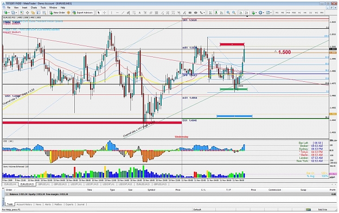
Task: Select the crosshair tool
Action: coord(105,12)
